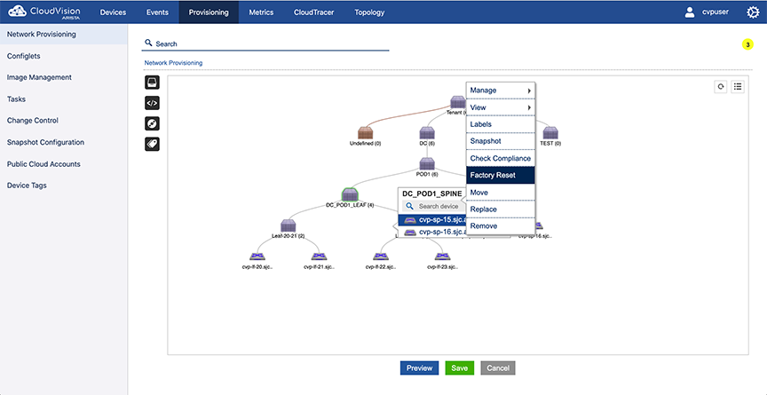Open the Metrics tab
Viewport: 767px width, 395px height.
[261, 12]
